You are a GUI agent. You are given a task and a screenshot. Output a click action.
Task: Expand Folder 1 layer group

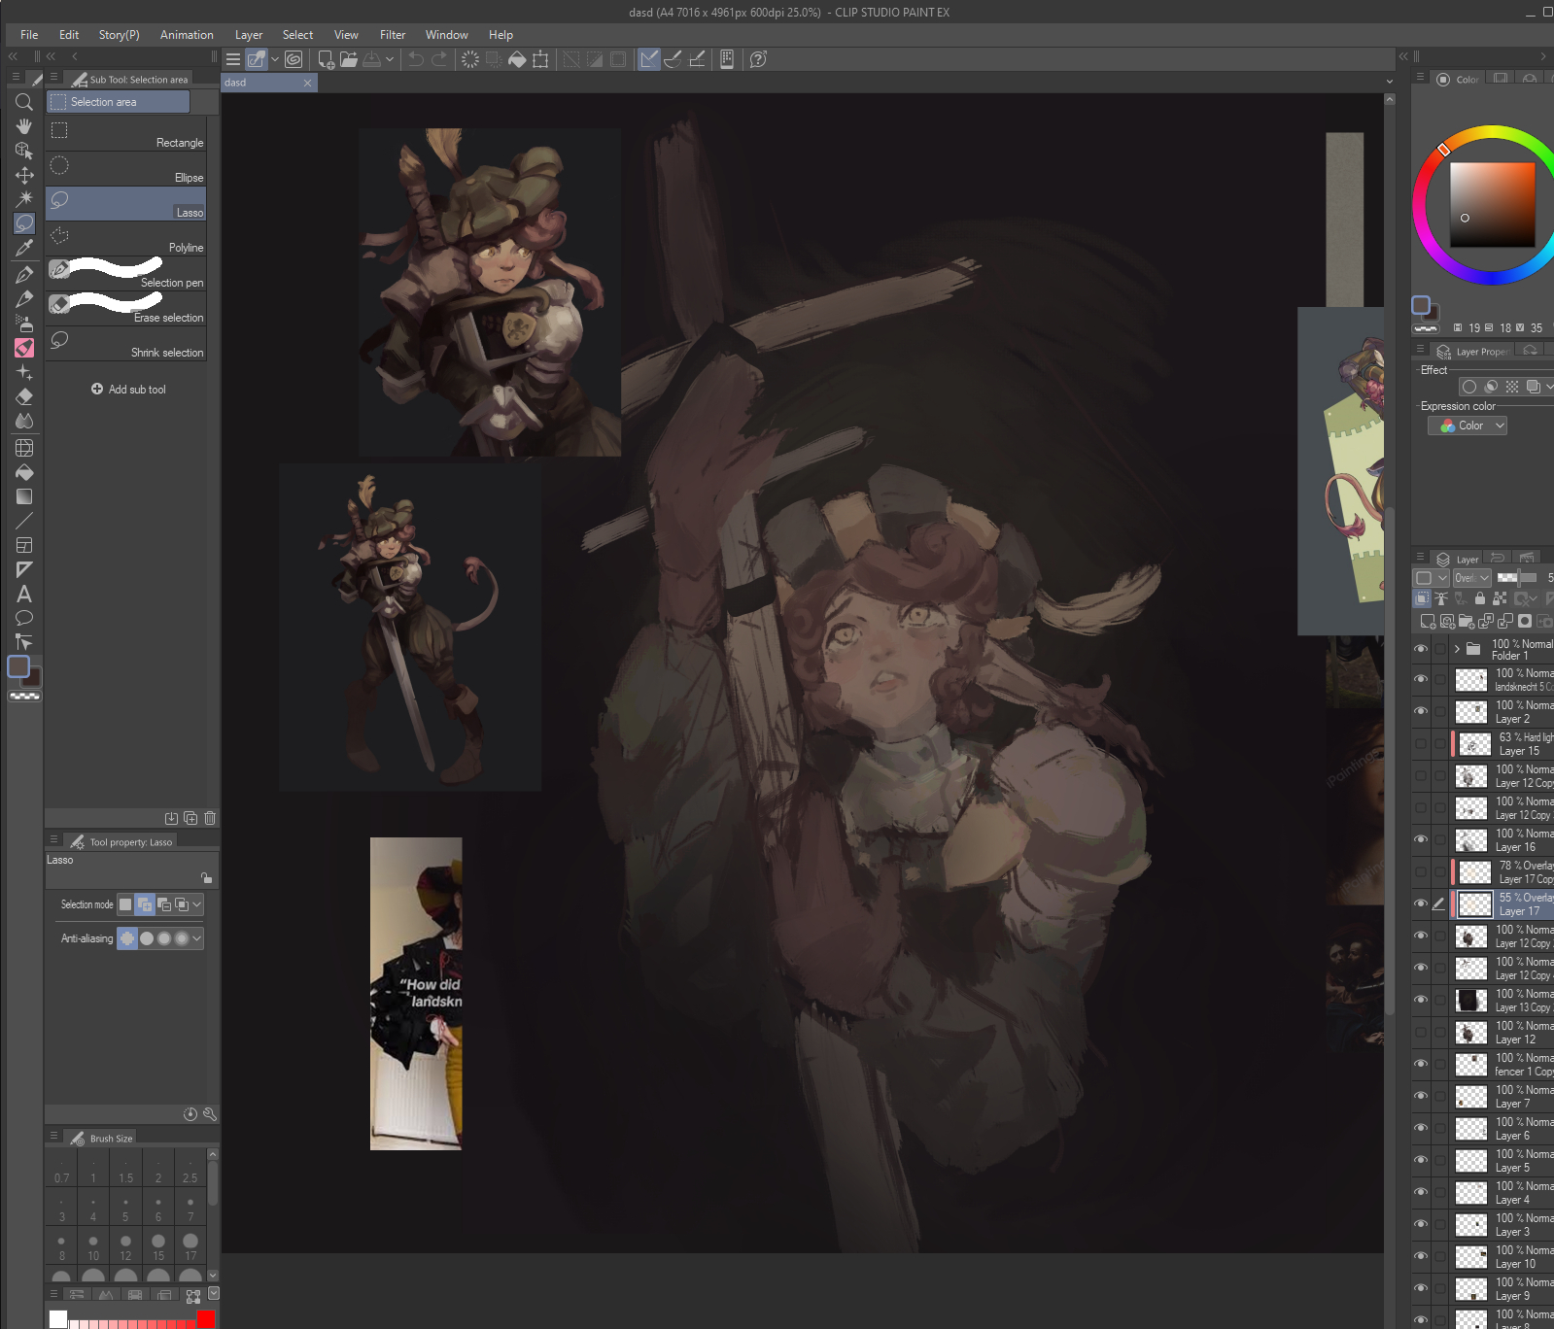(1457, 649)
